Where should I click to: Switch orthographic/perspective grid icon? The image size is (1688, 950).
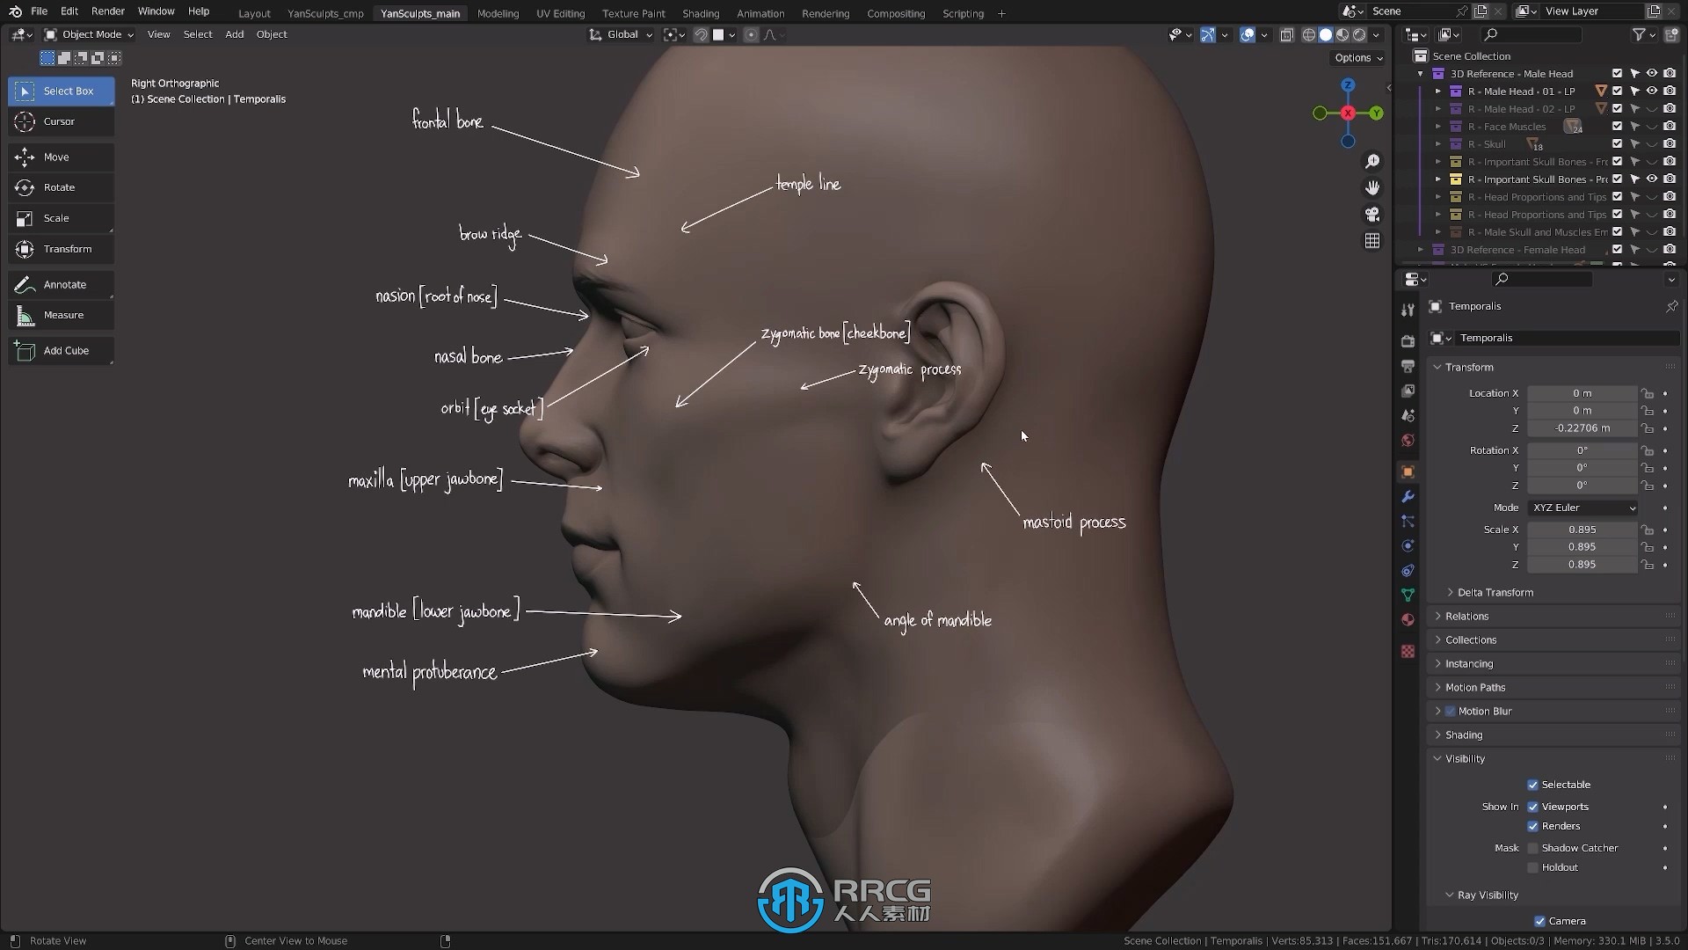[x=1372, y=241]
